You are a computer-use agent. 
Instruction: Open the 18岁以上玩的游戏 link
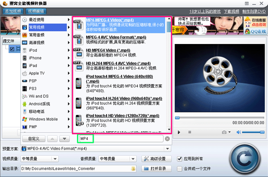click(x=205, y=11)
